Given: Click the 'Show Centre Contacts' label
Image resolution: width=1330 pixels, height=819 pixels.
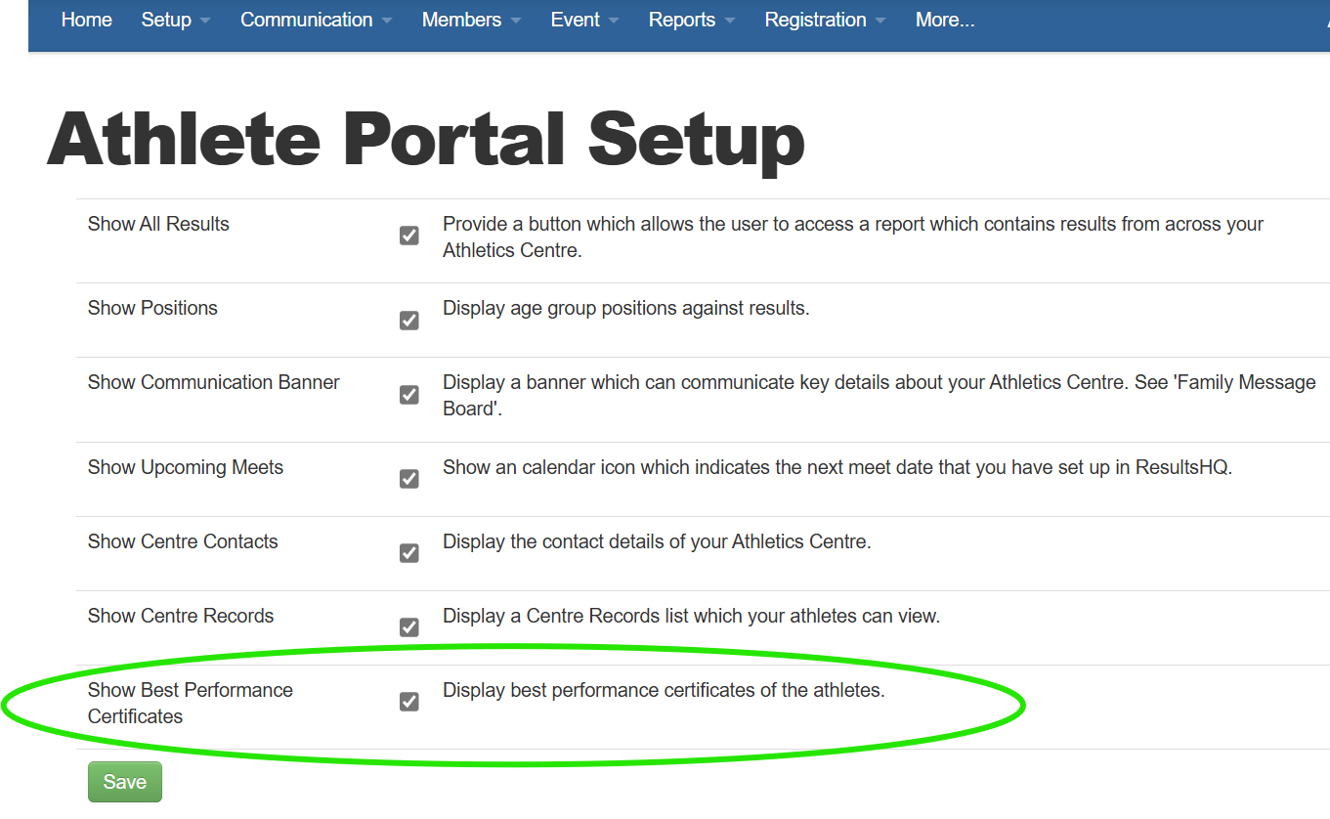Looking at the screenshot, I should [x=183, y=541].
